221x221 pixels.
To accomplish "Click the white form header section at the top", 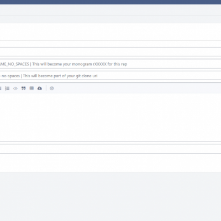I will [110, 32].
